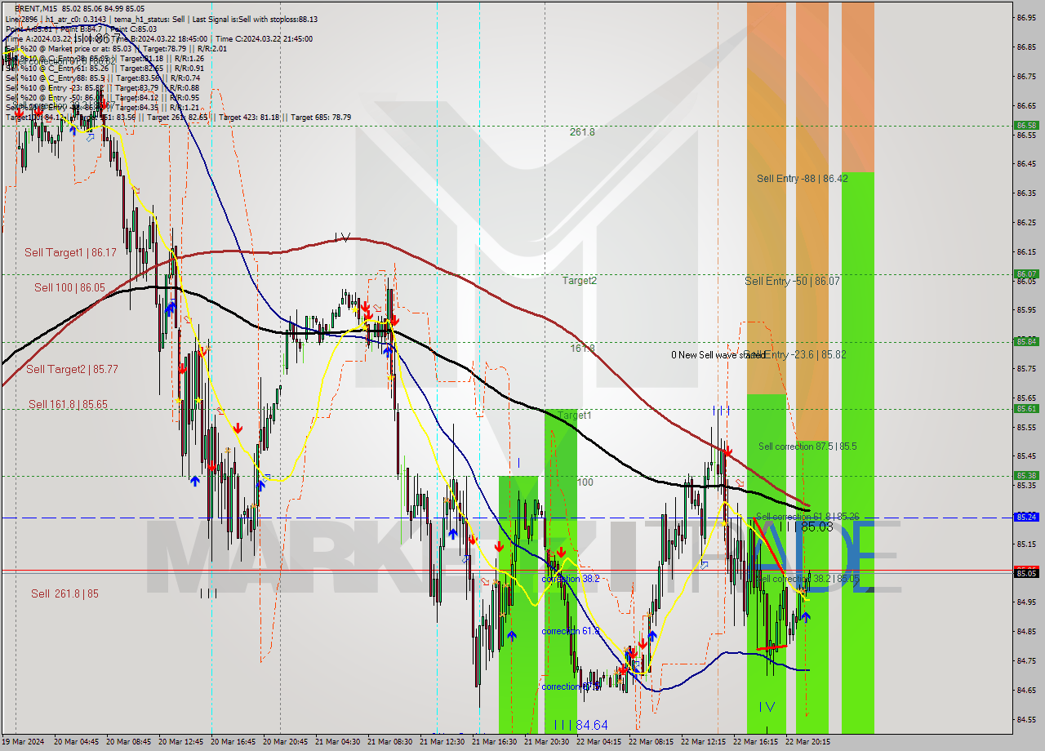This screenshot has height=751, width=1045.
Task: Click the 84.55 price axis label
Action: point(1026,720)
